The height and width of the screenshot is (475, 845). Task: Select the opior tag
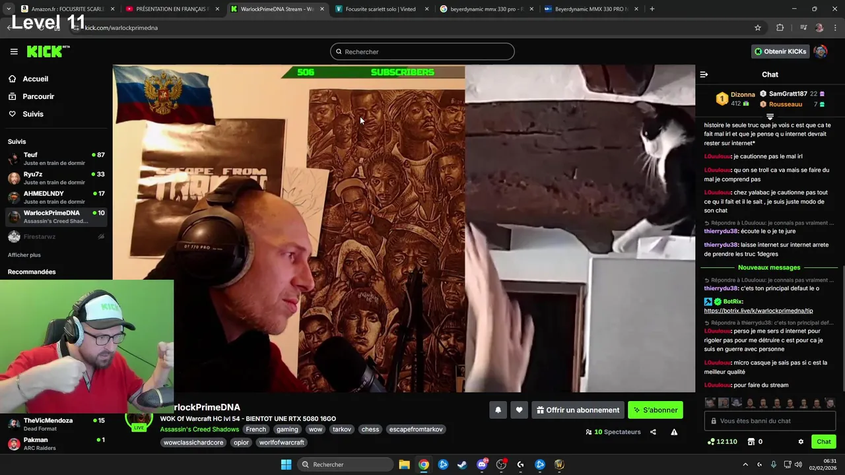[x=241, y=443]
